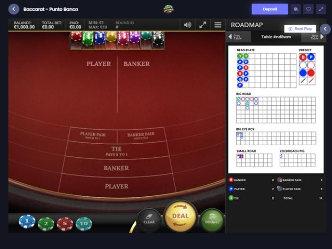This screenshot has width=332, height=249.
Task: Clear all bets with CLEAR button
Action: pyautogui.click(x=149, y=220)
